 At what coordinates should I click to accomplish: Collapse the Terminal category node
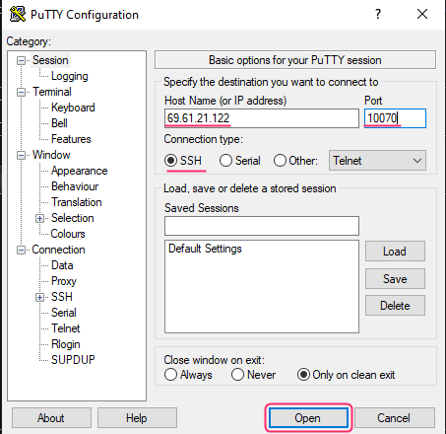tap(21, 92)
